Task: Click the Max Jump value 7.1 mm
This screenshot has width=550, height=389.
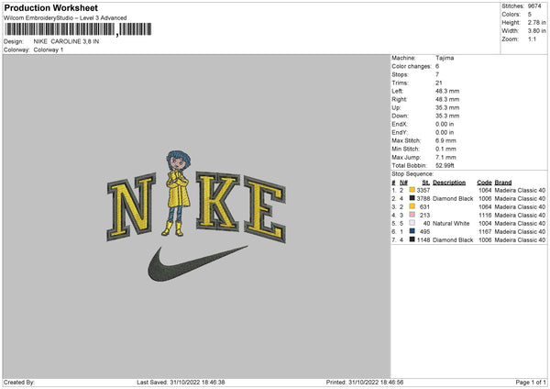Action: point(445,157)
